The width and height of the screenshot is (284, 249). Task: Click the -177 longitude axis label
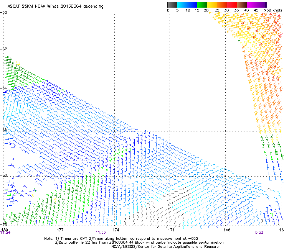[59, 230]
